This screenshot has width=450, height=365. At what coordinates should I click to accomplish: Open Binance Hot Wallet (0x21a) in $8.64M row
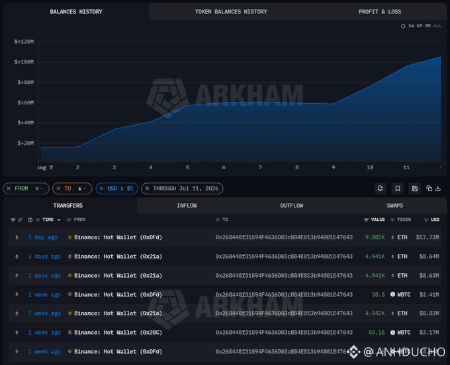tap(118, 257)
